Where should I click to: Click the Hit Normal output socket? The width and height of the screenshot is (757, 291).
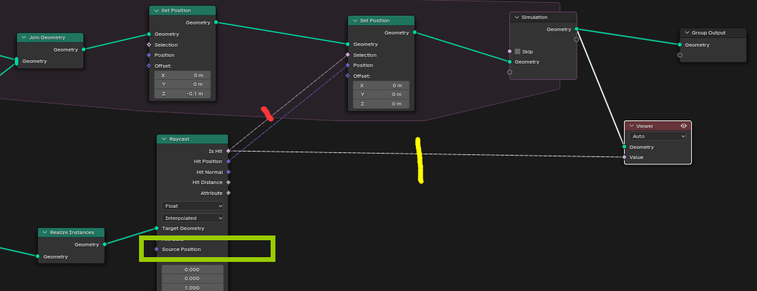coord(228,172)
